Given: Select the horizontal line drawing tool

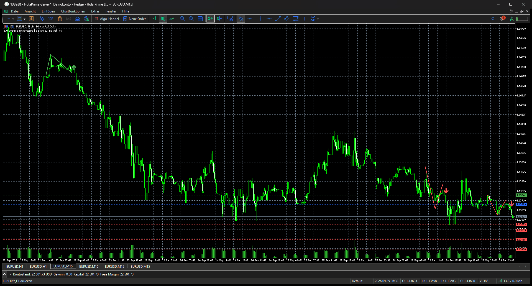Looking at the screenshot, I should [x=269, y=19].
